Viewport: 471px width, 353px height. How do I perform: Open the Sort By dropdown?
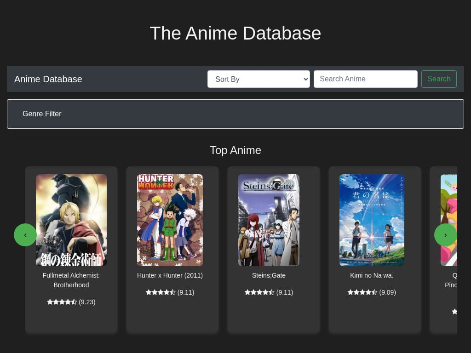pyautogui.click(x=258, y=79)
